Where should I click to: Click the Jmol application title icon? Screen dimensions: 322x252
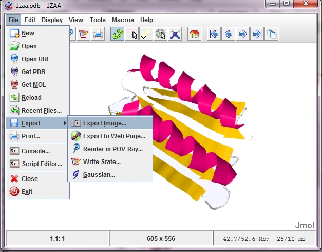(x=9, y=5)
